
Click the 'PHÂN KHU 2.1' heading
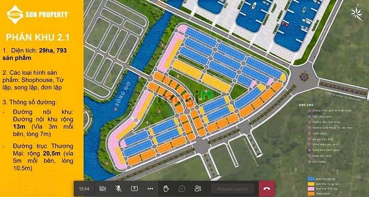point(38,38)
